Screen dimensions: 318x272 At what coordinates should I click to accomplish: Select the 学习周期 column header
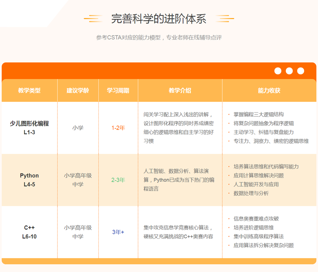point(118,90)
